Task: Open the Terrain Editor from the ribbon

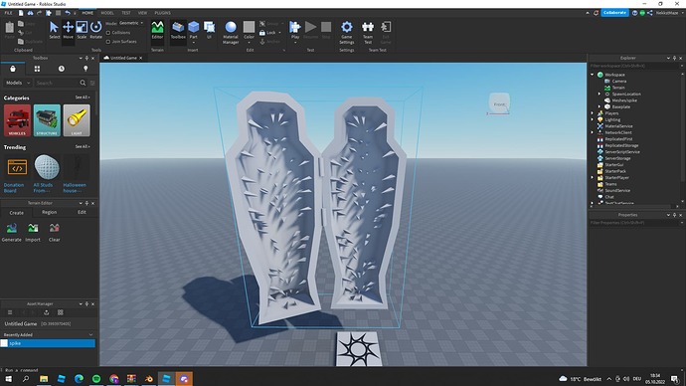Action: tap(157, 30)
